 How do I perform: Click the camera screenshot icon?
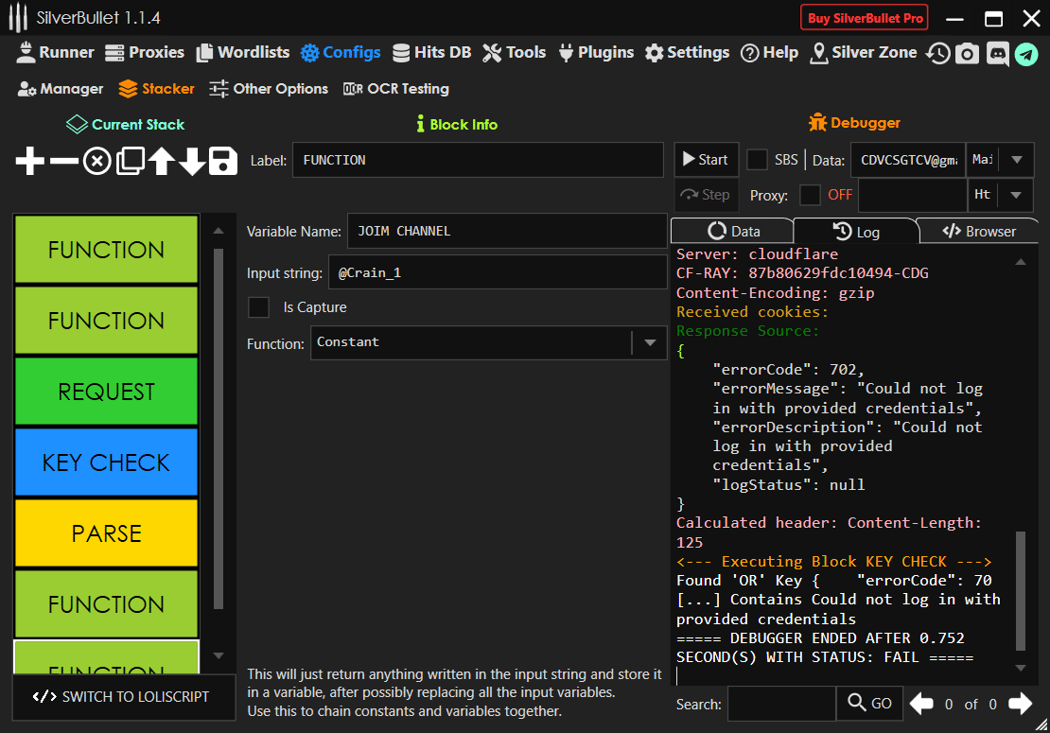click(x=967, y=54)
